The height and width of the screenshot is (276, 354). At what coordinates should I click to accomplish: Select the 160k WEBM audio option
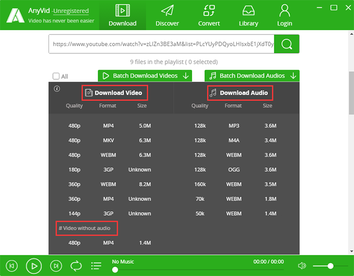pos(235,184)
